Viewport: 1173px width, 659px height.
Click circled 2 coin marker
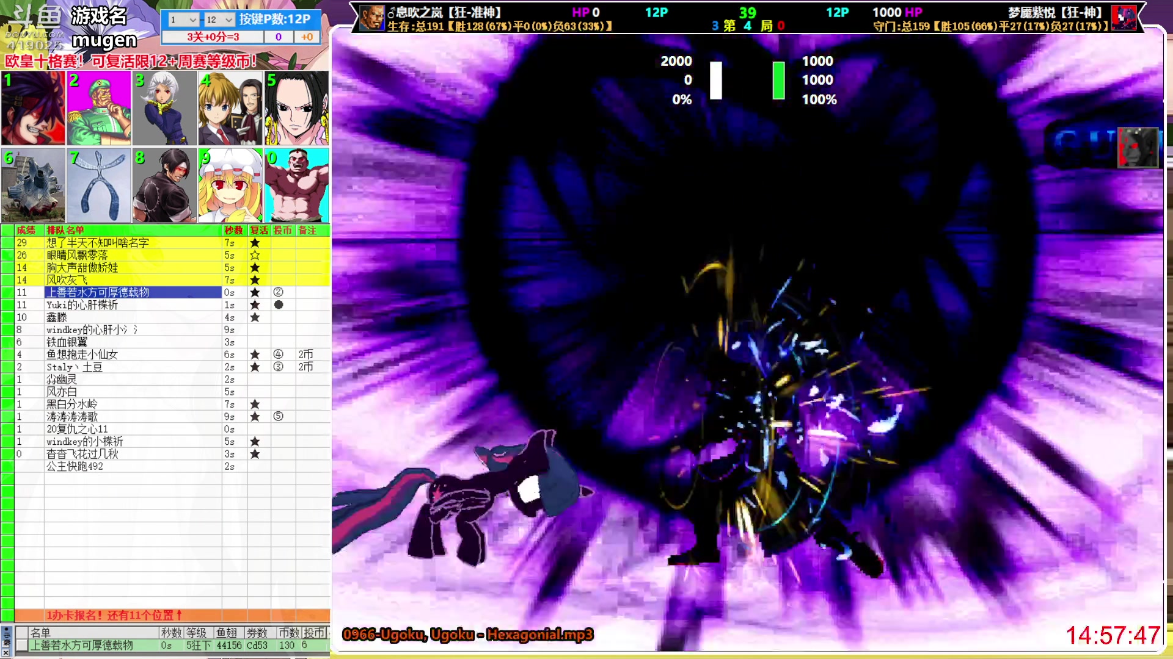coord(278,292)
